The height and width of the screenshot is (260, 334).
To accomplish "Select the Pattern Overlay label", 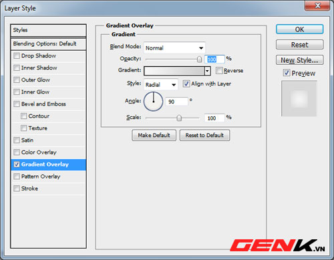I will [x=41, y=176].
